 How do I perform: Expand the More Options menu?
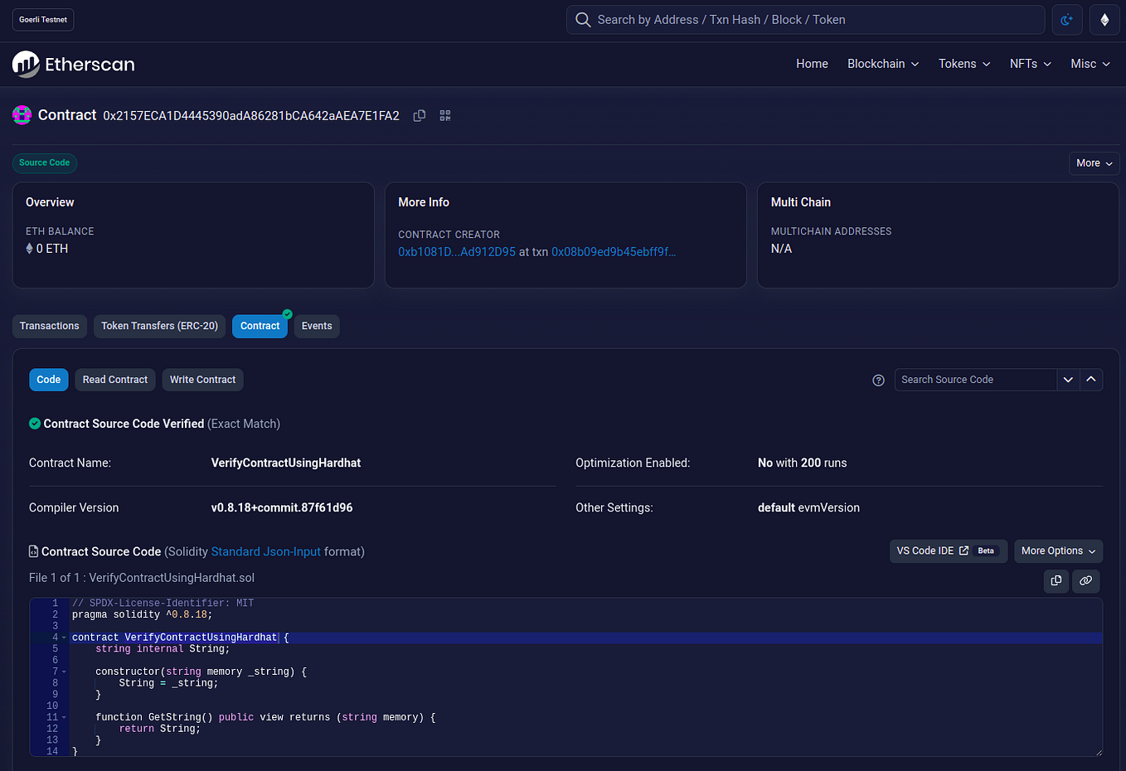1058,550
